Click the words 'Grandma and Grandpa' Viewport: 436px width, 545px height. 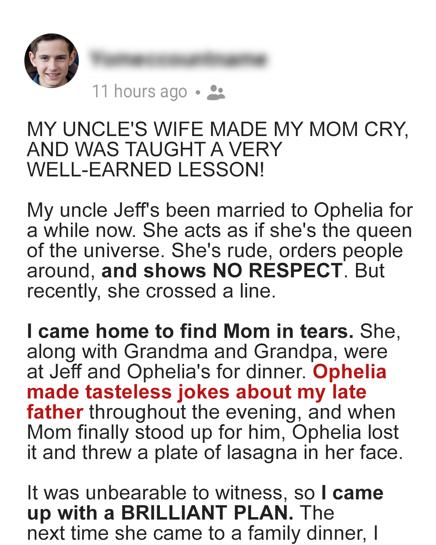pos(228,352)
